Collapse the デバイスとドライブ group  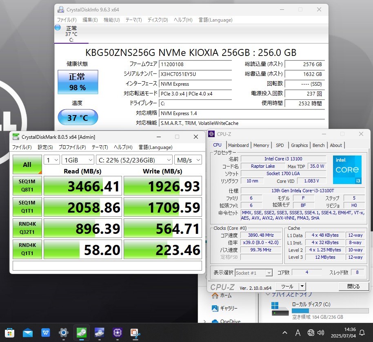[268, 294]
